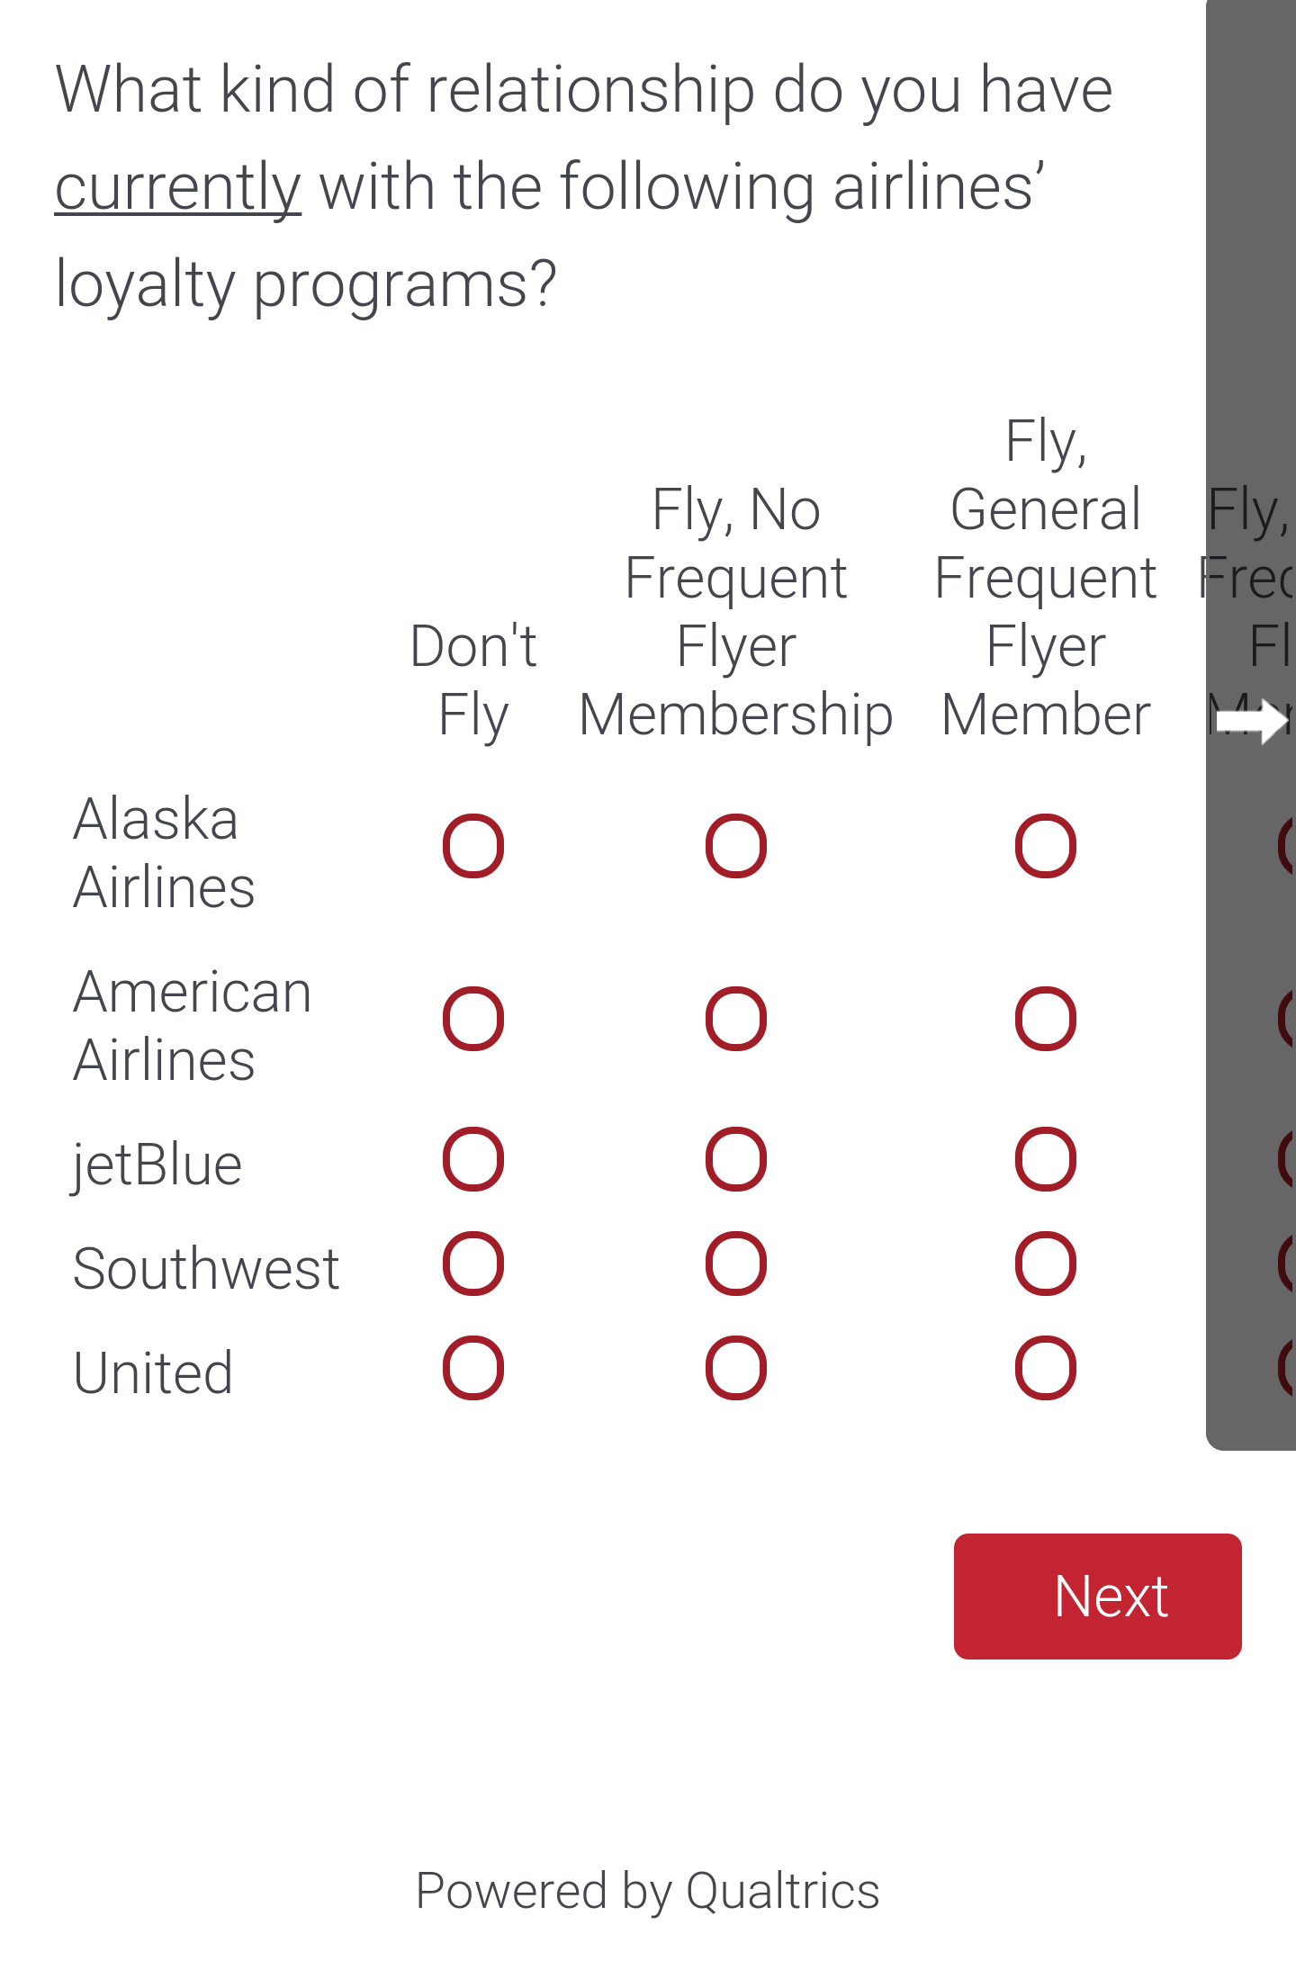Pick No Frequent Flyer Membership for Southwest
The width and height of the screenshot is (1296, 1961).
click(736, 1264)
